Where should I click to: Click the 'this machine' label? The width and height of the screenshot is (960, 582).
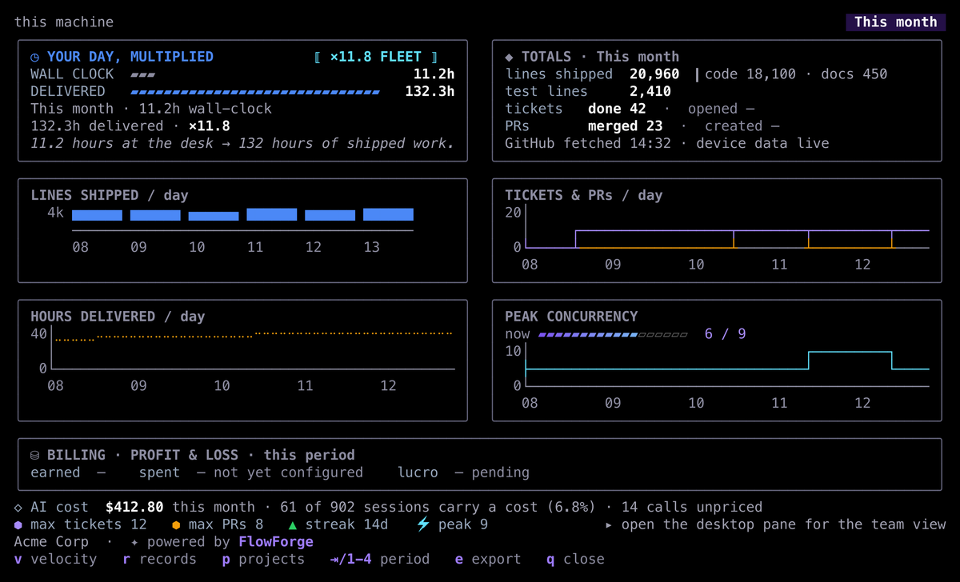64,22
